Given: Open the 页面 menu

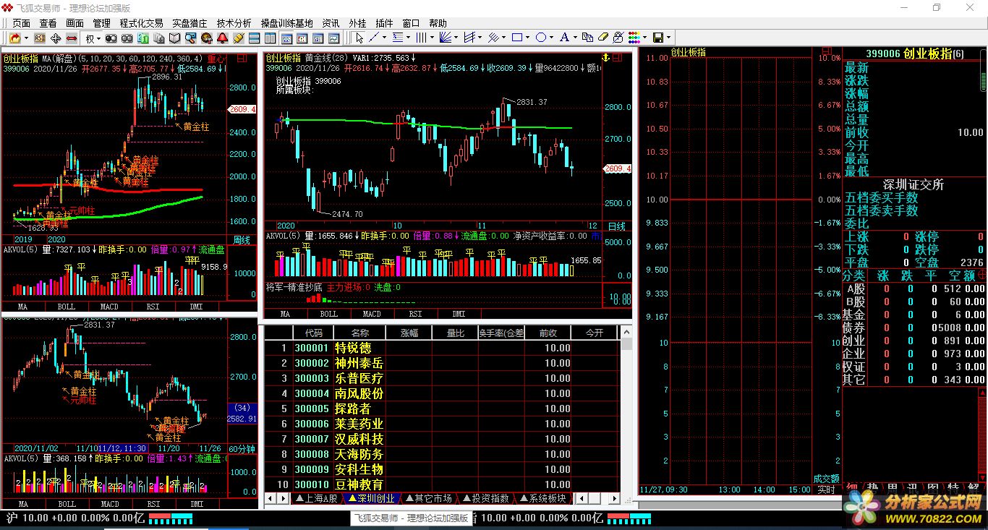Looking at the screenshot, I should click(x=21, y=23).
